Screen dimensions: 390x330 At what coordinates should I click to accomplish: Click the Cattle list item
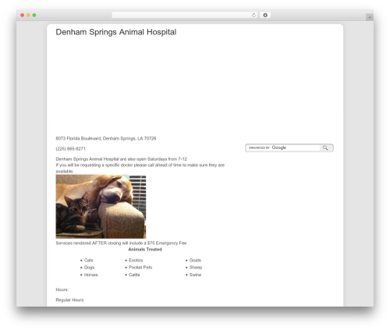pos(134,275)
